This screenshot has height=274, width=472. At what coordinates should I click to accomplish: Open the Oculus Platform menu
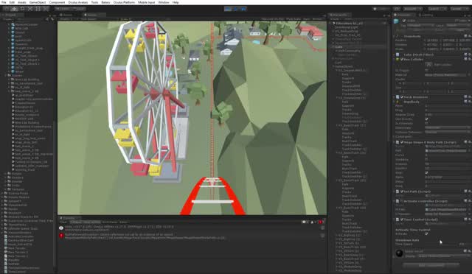[x=124, y=2]
